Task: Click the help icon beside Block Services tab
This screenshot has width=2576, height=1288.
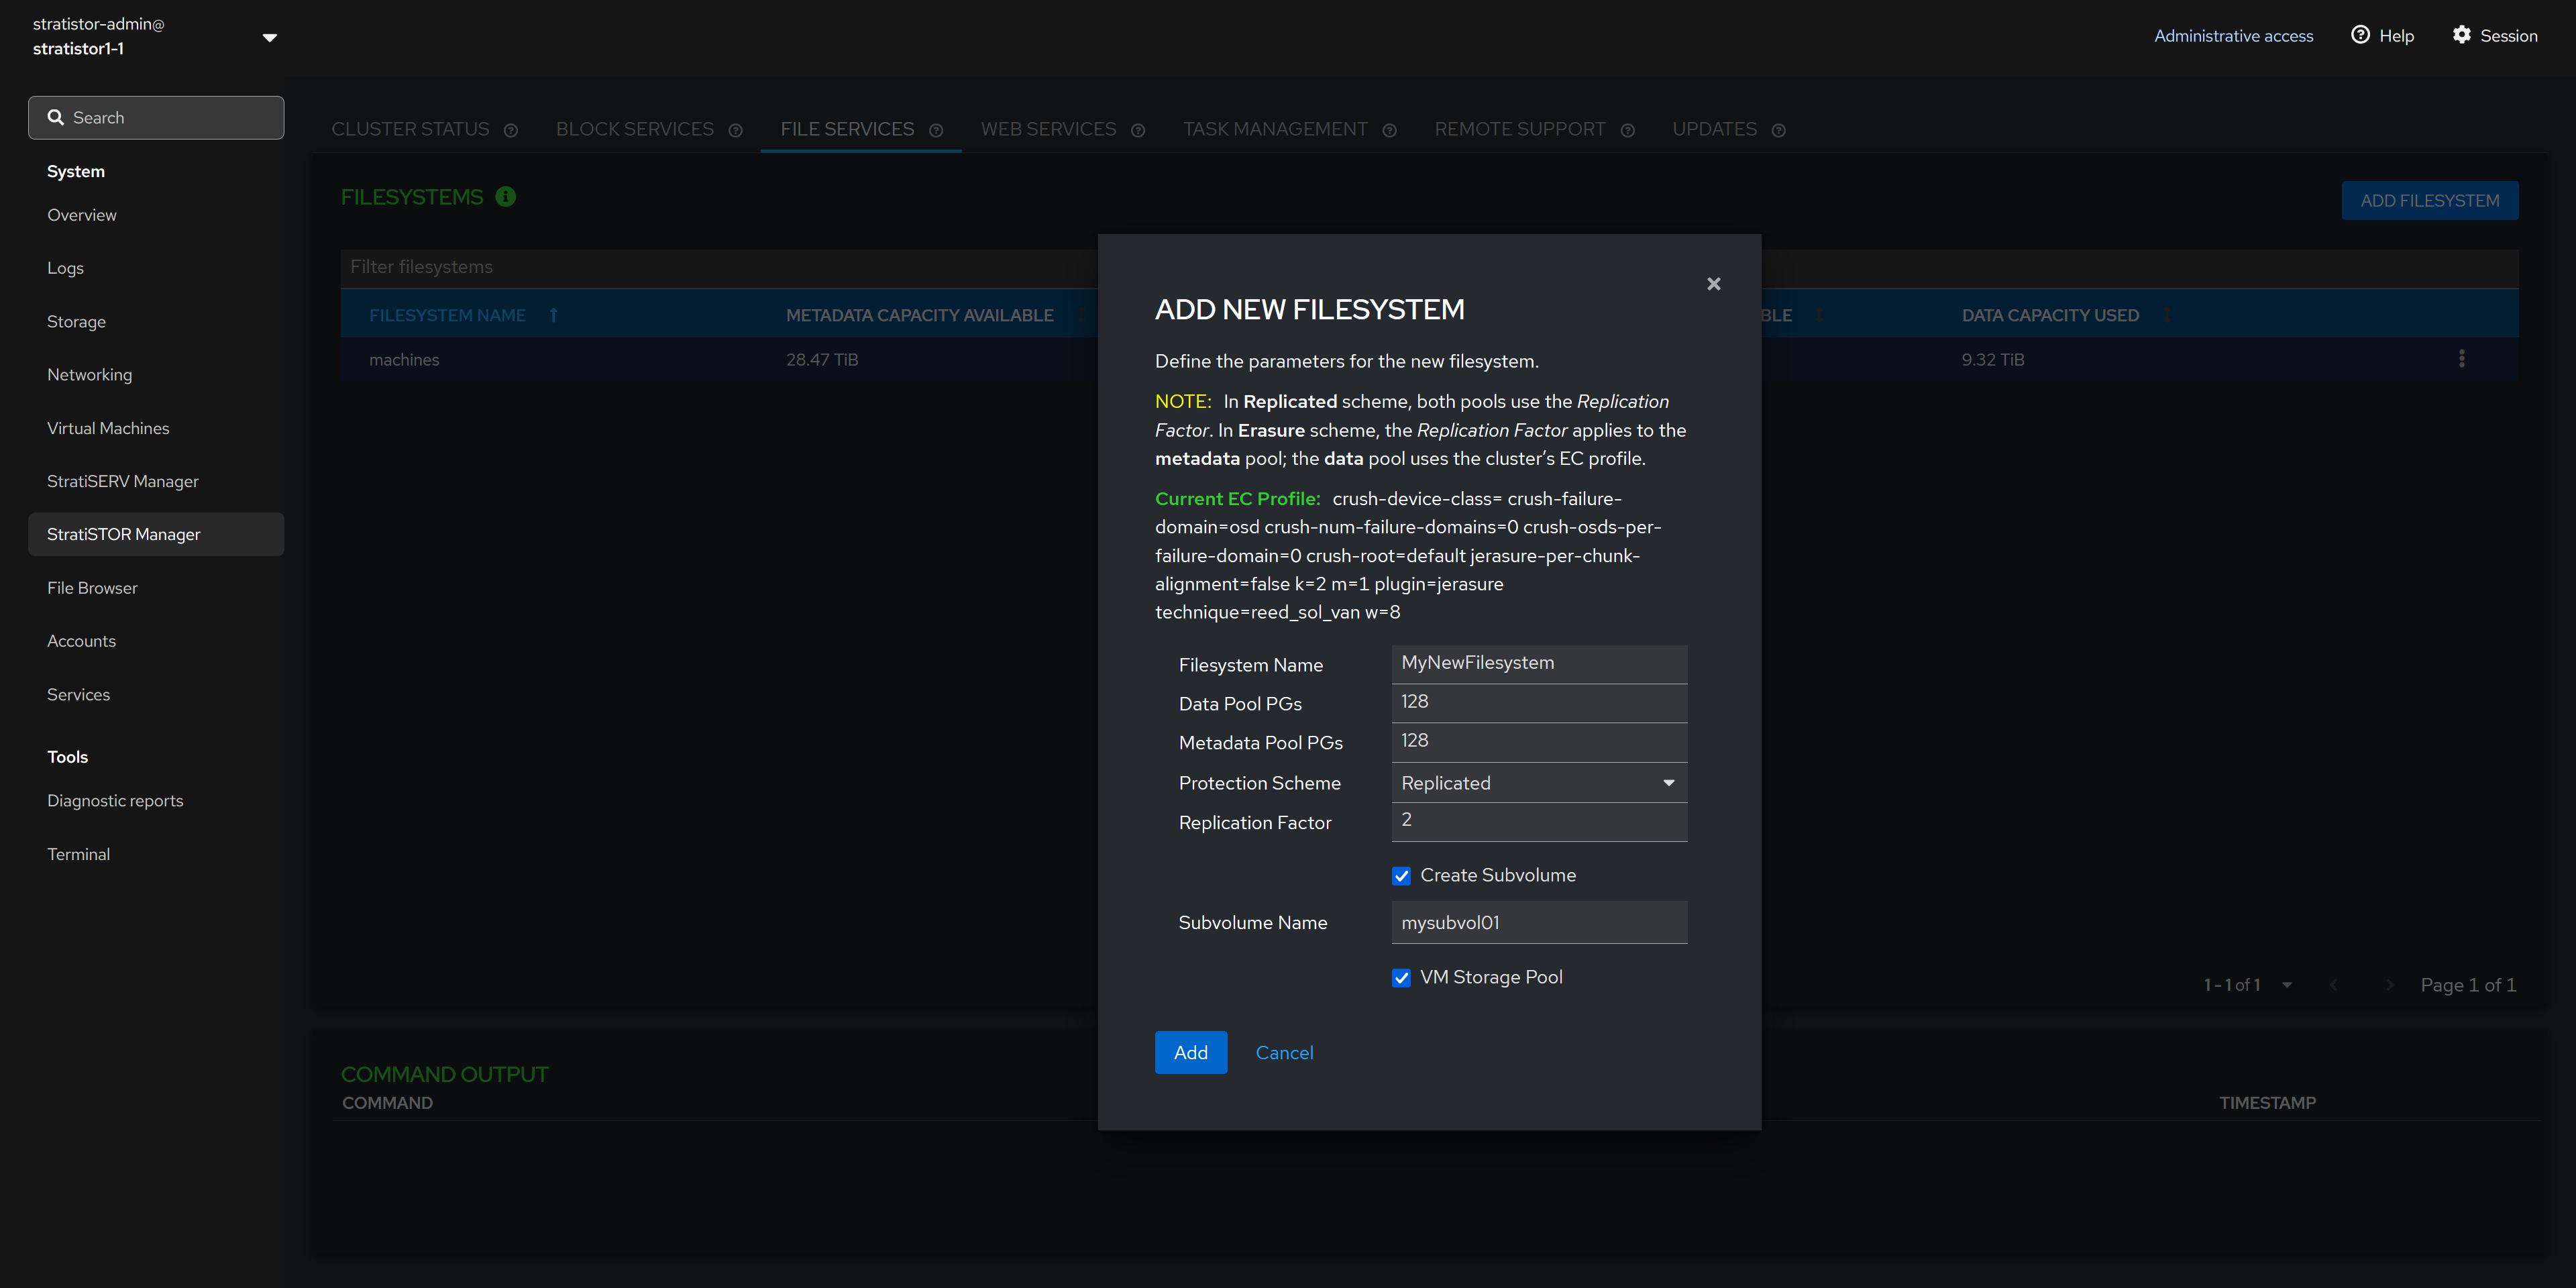Action: tap(736, 130)
